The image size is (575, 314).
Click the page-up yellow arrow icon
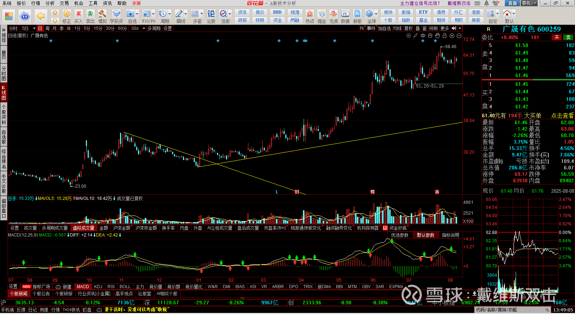coord(55,13)
